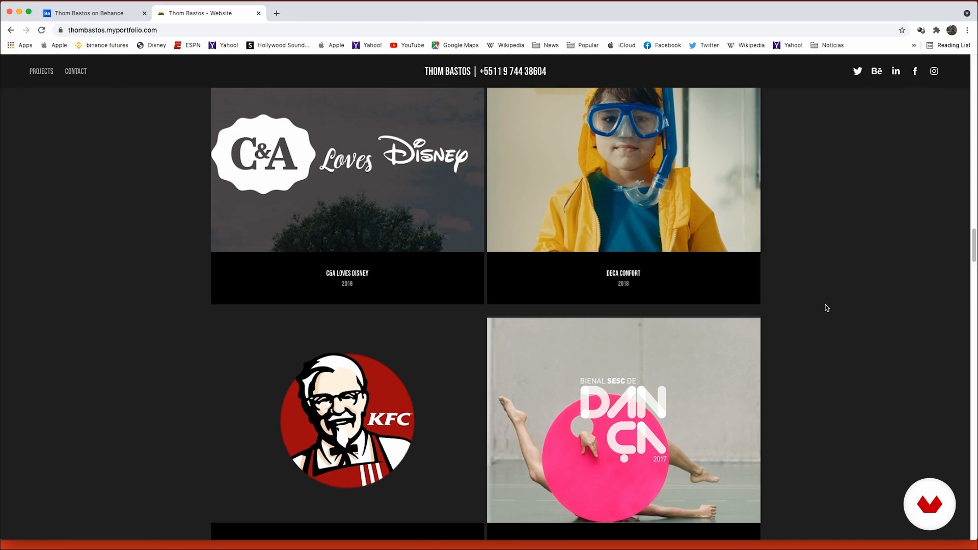Expand the Popular bookmarks folder
This screenshot has width=978, height=550.
(x=583, y=45)
